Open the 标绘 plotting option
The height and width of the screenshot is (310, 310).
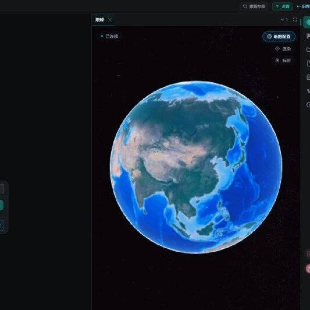[283, 61]
